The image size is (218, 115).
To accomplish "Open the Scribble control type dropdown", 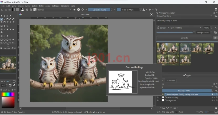I will 163,28.
